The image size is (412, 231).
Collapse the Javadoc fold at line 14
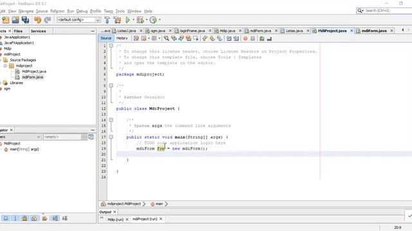(111, 120)
